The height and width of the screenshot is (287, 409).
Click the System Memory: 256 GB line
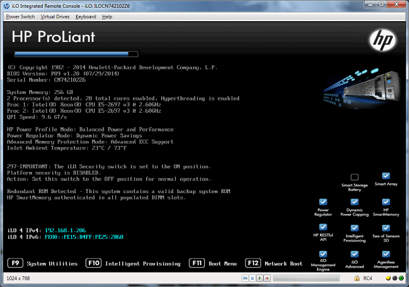[40, 92]
